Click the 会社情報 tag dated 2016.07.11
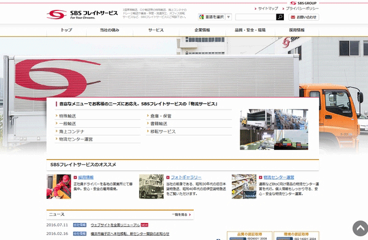The image size is (368, 240). point(80,225)
